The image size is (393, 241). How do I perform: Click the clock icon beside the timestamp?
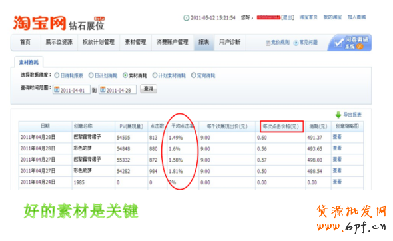[187, 18]
